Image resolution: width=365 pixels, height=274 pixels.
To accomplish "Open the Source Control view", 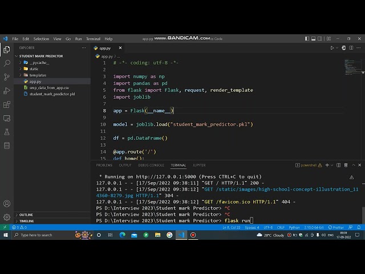I will coord(7,77).
